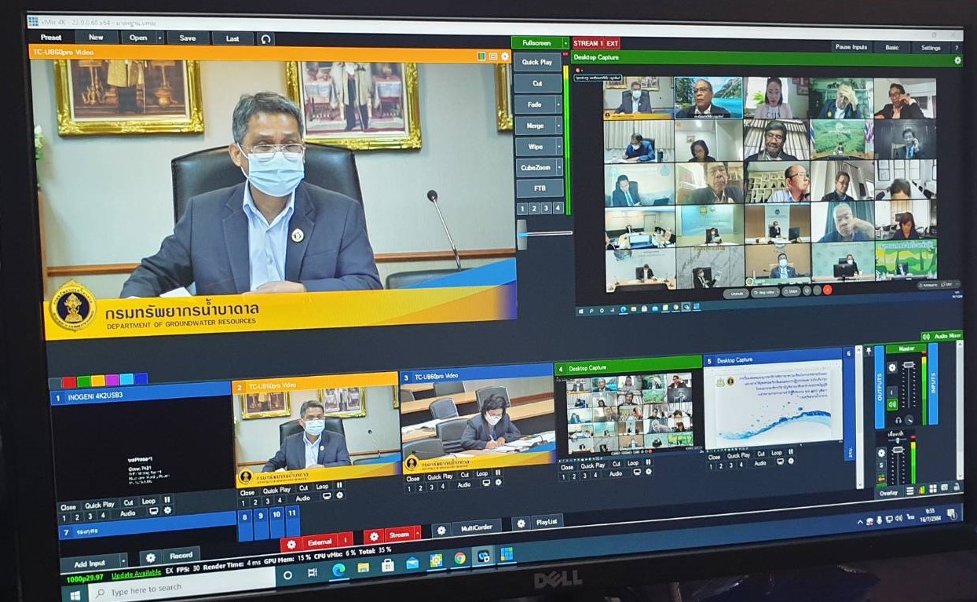Expand Wipe transition options arrow
Image resolution: width=977 pixels, height=602 pixels.
(x=558, y=147)
